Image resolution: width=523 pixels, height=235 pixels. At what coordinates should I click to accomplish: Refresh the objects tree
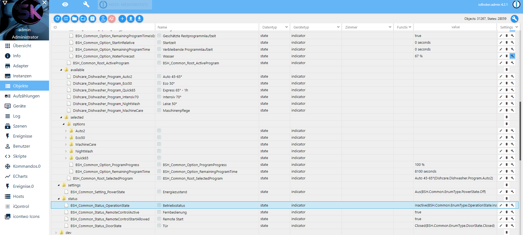57,19
